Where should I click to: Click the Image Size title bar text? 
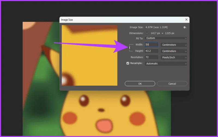pyautogui.click(x=67, y=20)
